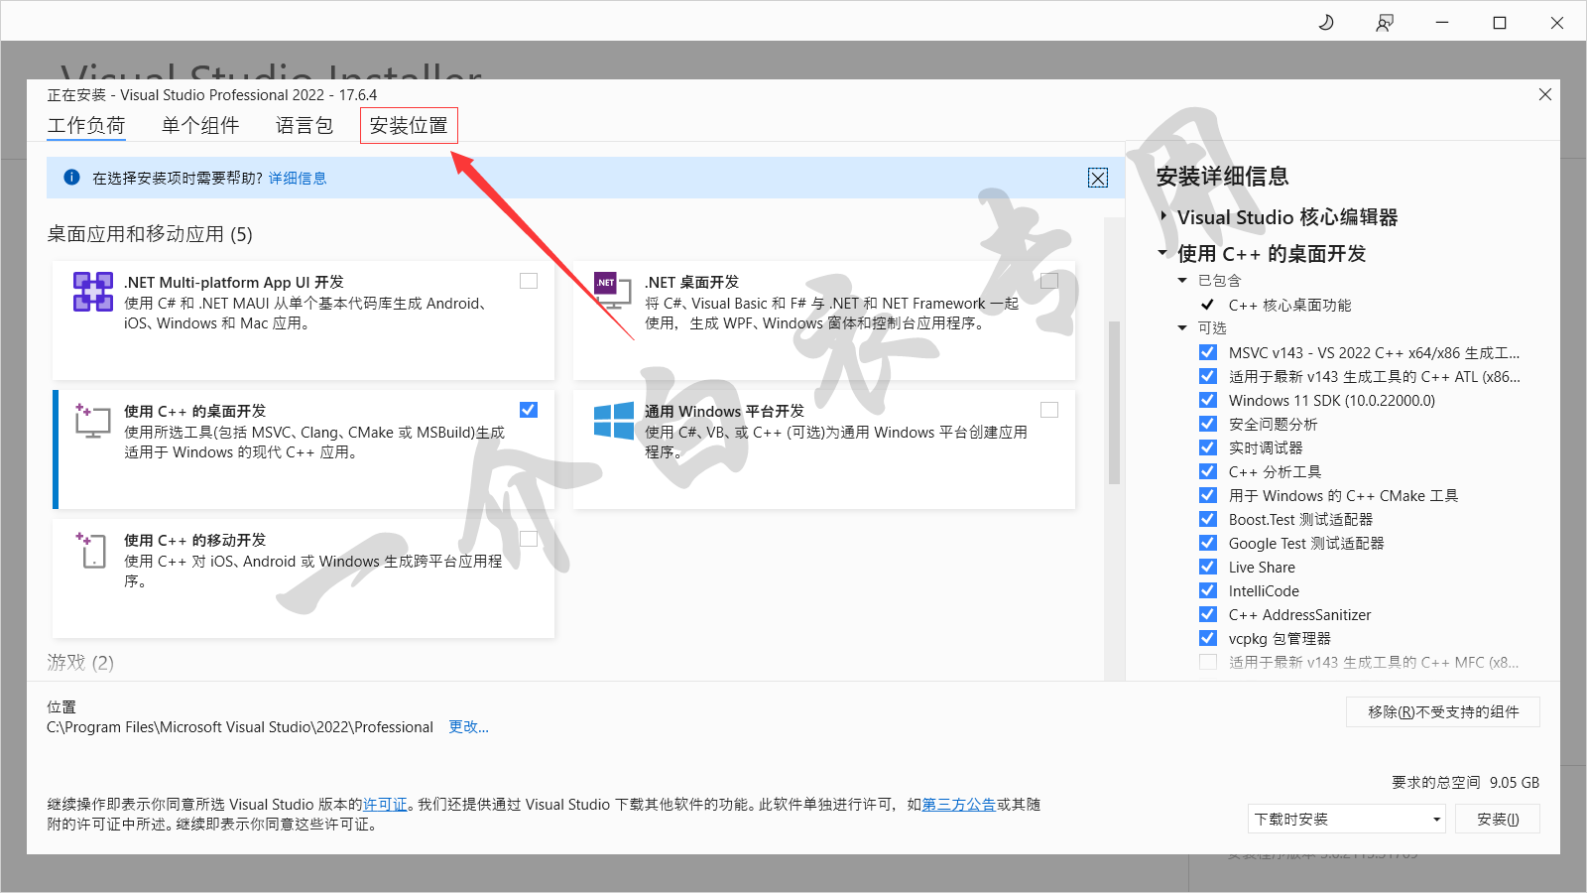Collapse 使用 C++ 的桌面开发 details section

pyautogui.click(x=1162, y=253)
